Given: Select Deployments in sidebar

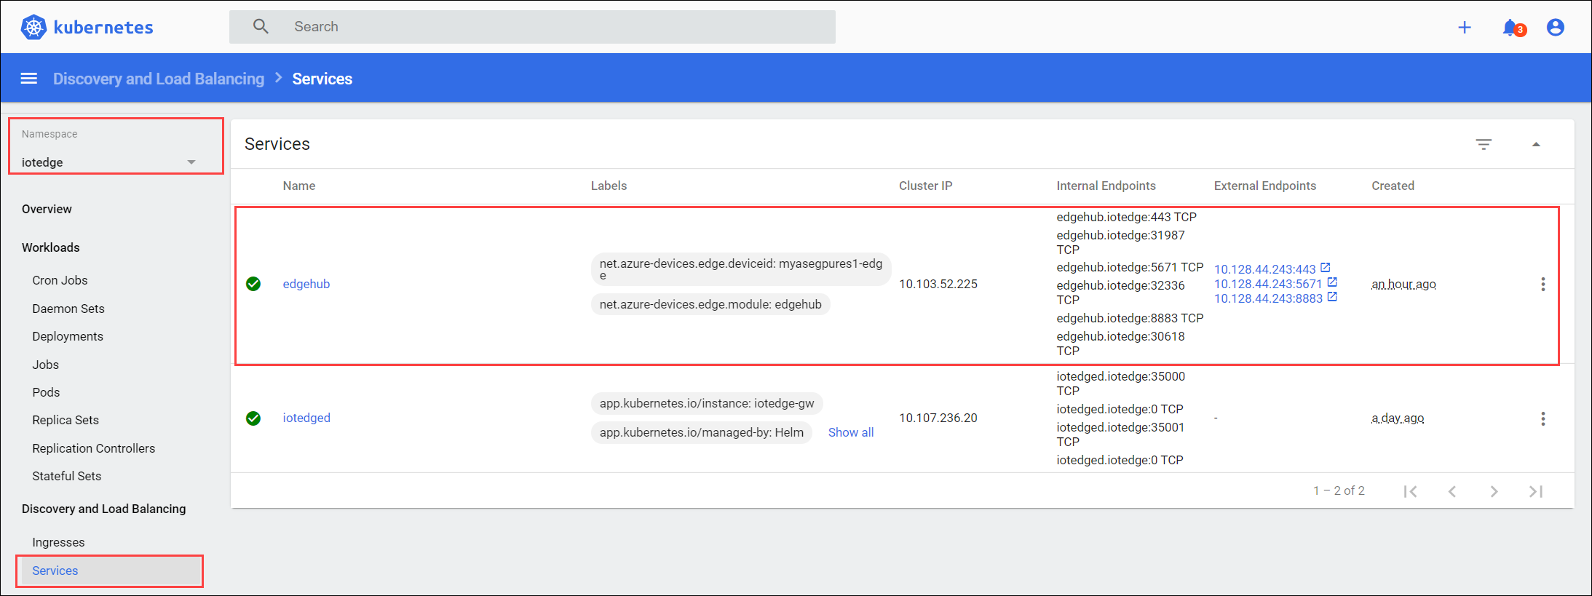Looking at the screenshot, I should (x=68, y=336).
